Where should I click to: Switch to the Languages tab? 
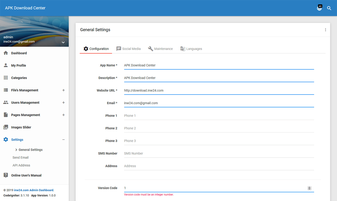(x=191, y=49)
